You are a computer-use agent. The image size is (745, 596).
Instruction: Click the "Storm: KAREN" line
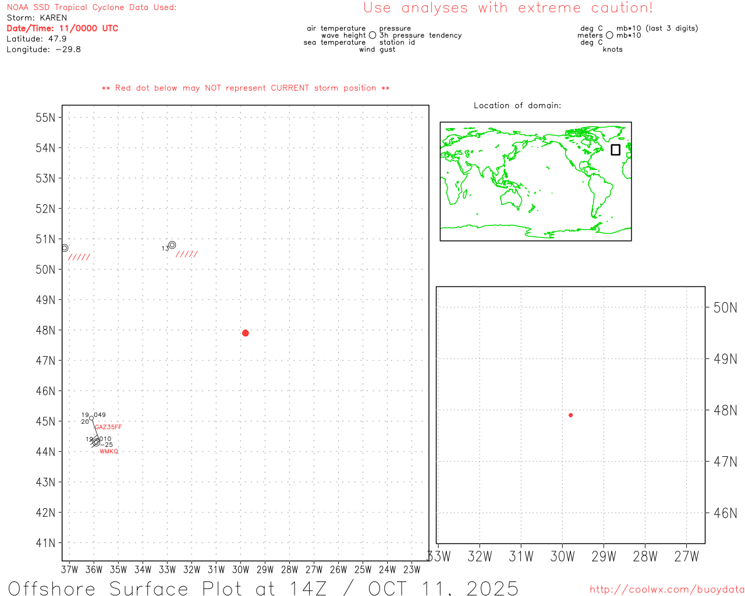[x=37, y=18]
